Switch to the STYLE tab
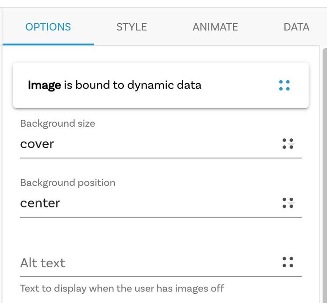Image resolution: width=327 pixels, height=303 pixels. (x=132, y=27)
